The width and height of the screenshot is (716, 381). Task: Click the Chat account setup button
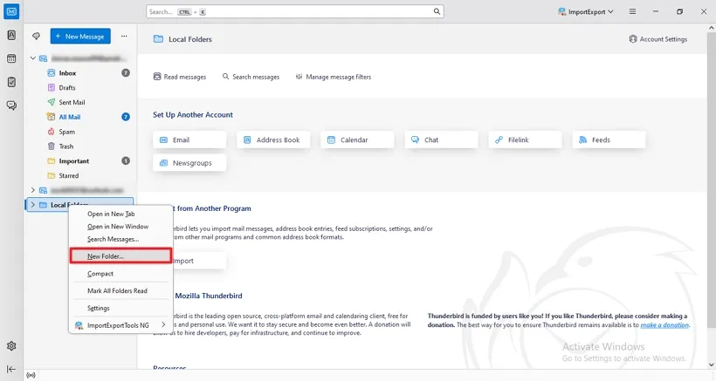point(441,139)
